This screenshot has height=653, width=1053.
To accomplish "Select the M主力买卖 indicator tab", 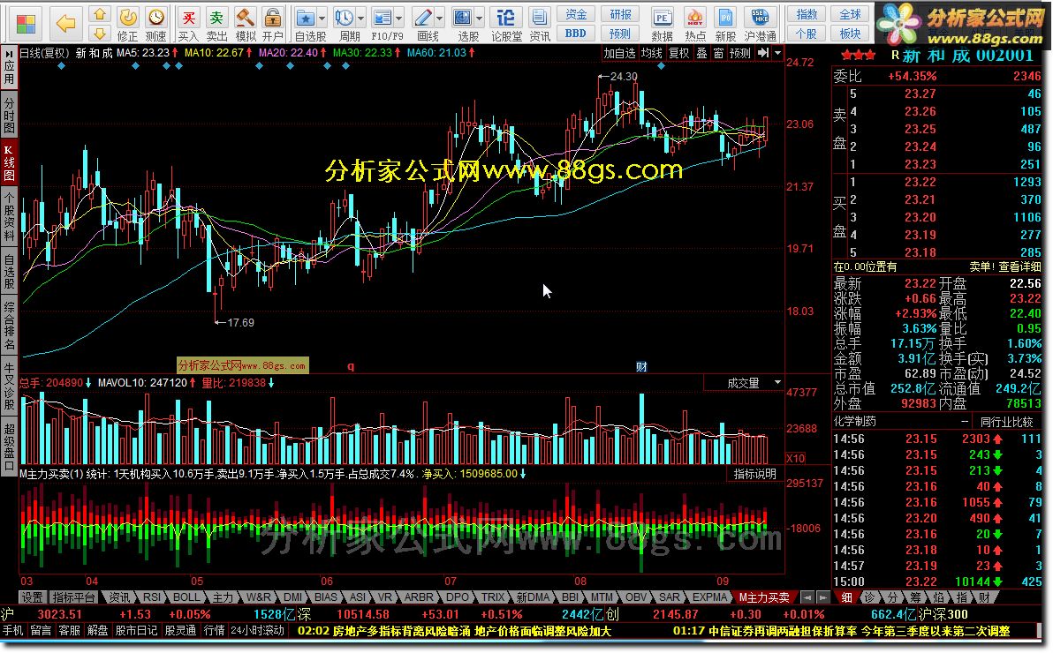I will [763, 597].
